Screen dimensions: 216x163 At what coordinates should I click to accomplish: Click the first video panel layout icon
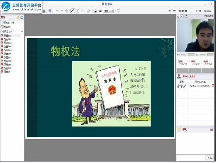point(178,17)
